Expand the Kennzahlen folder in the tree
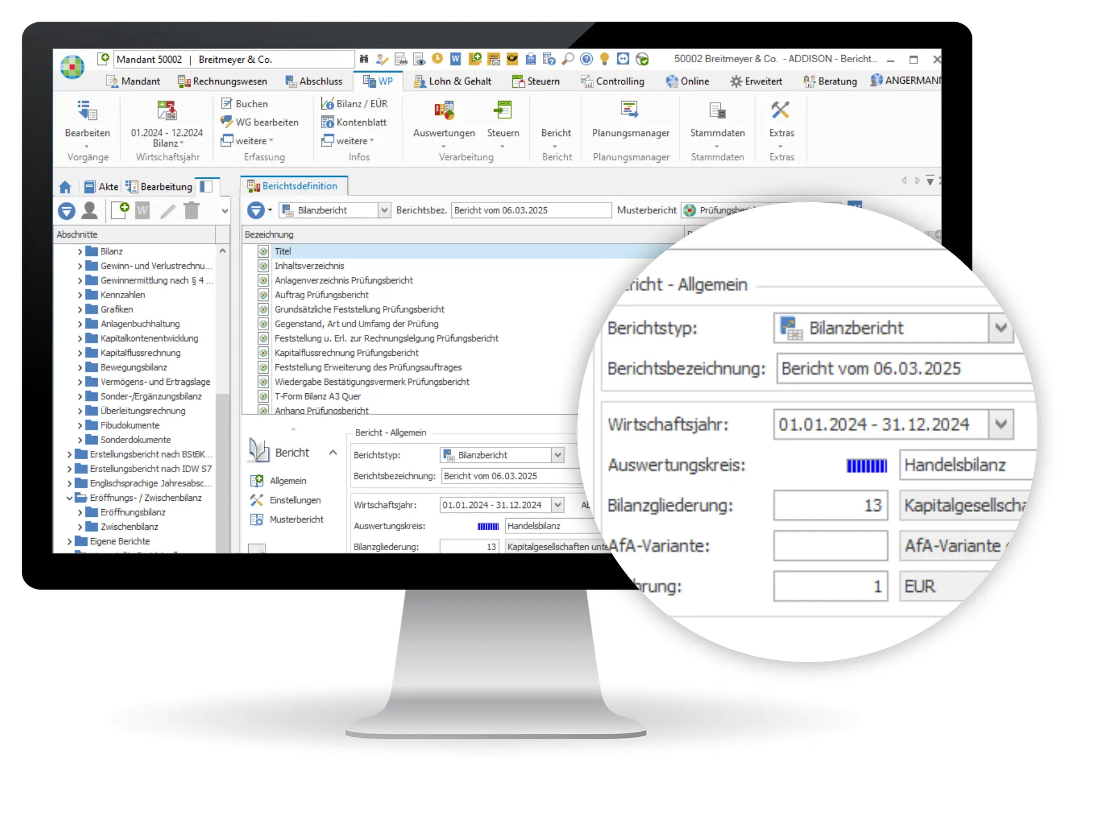The height and width of the screenshot is (824, 1099). [x=80, y=295]
